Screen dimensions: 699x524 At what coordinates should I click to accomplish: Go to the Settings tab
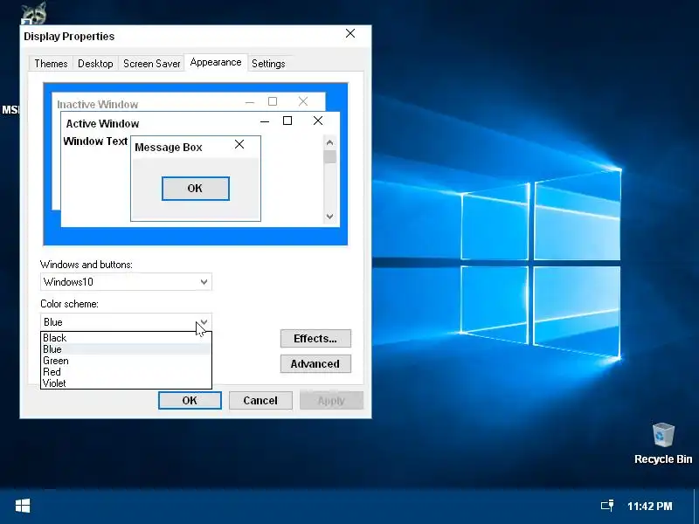pyautogui.click(x=268, y=64)
